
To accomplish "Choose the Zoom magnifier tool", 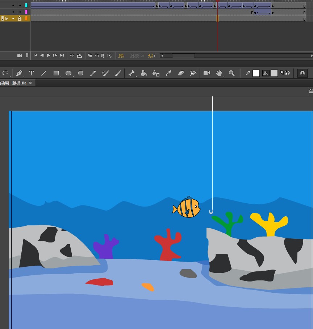I will click(231, 73).
